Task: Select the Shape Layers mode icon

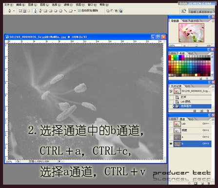Action: pos(20,11)
